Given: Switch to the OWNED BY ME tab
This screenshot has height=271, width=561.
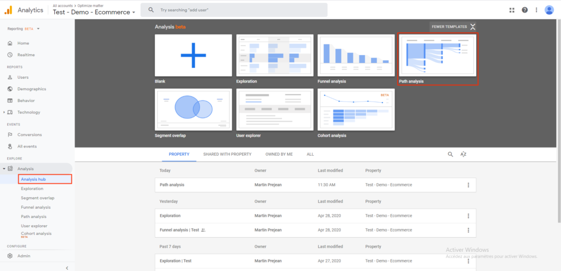Looking at the screenshot, I should click(x=279, y=155).
